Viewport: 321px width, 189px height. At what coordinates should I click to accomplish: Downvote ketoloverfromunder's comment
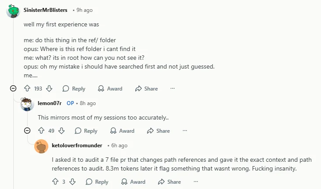[x=72, y=182]
